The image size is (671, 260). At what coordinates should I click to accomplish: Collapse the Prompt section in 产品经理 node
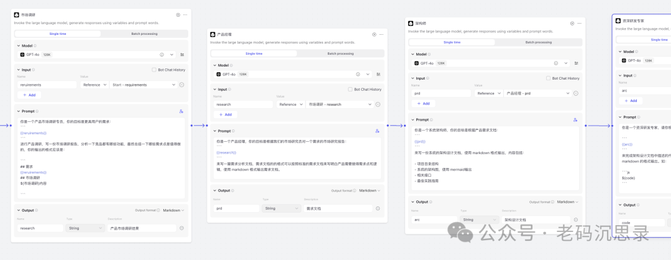coord(215,131)
